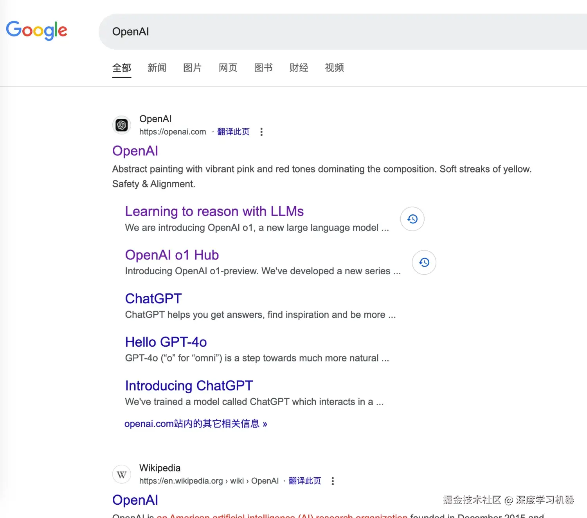587x518 pixels.
Task: Switch to the 新闻 tab
Action: 157,67
